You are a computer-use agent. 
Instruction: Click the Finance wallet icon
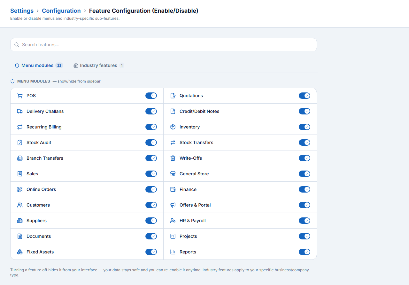173,189
